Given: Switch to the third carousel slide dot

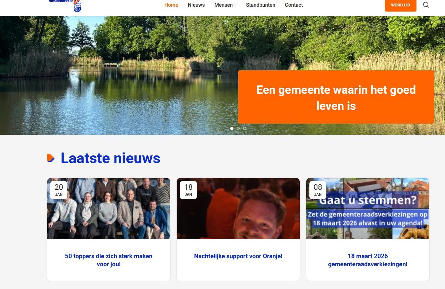Looking at the screenshot, I should pyautogui.click(x=245, y=128).
